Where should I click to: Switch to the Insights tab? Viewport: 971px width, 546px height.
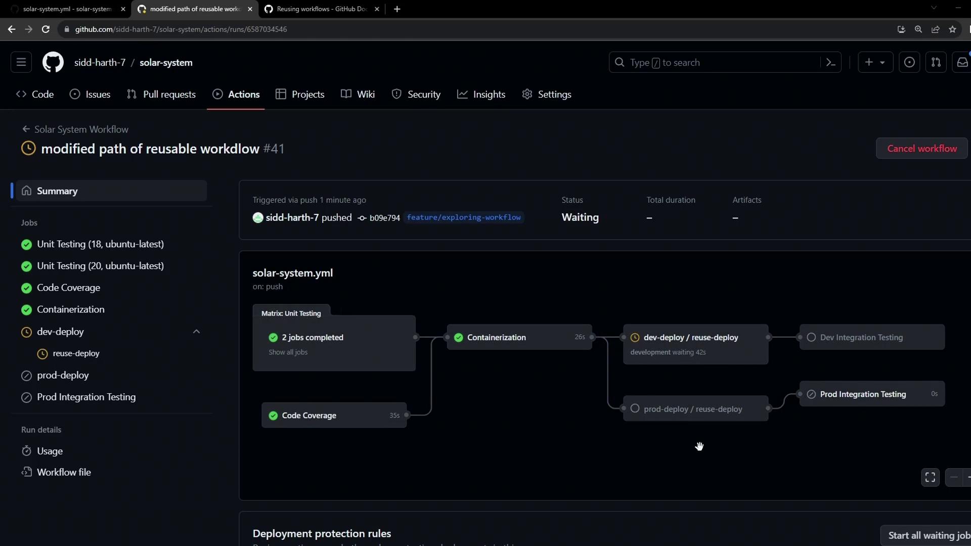[481, 95]
